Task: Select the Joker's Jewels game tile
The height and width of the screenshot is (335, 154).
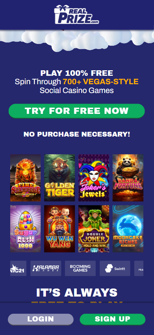Action: click(x=94, y=178)
